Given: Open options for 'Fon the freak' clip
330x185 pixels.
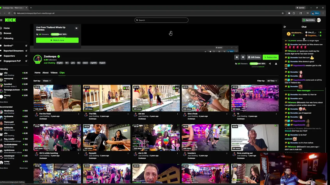Looking at the screenshot, I should pyautogui.click(x=79, y=114).
